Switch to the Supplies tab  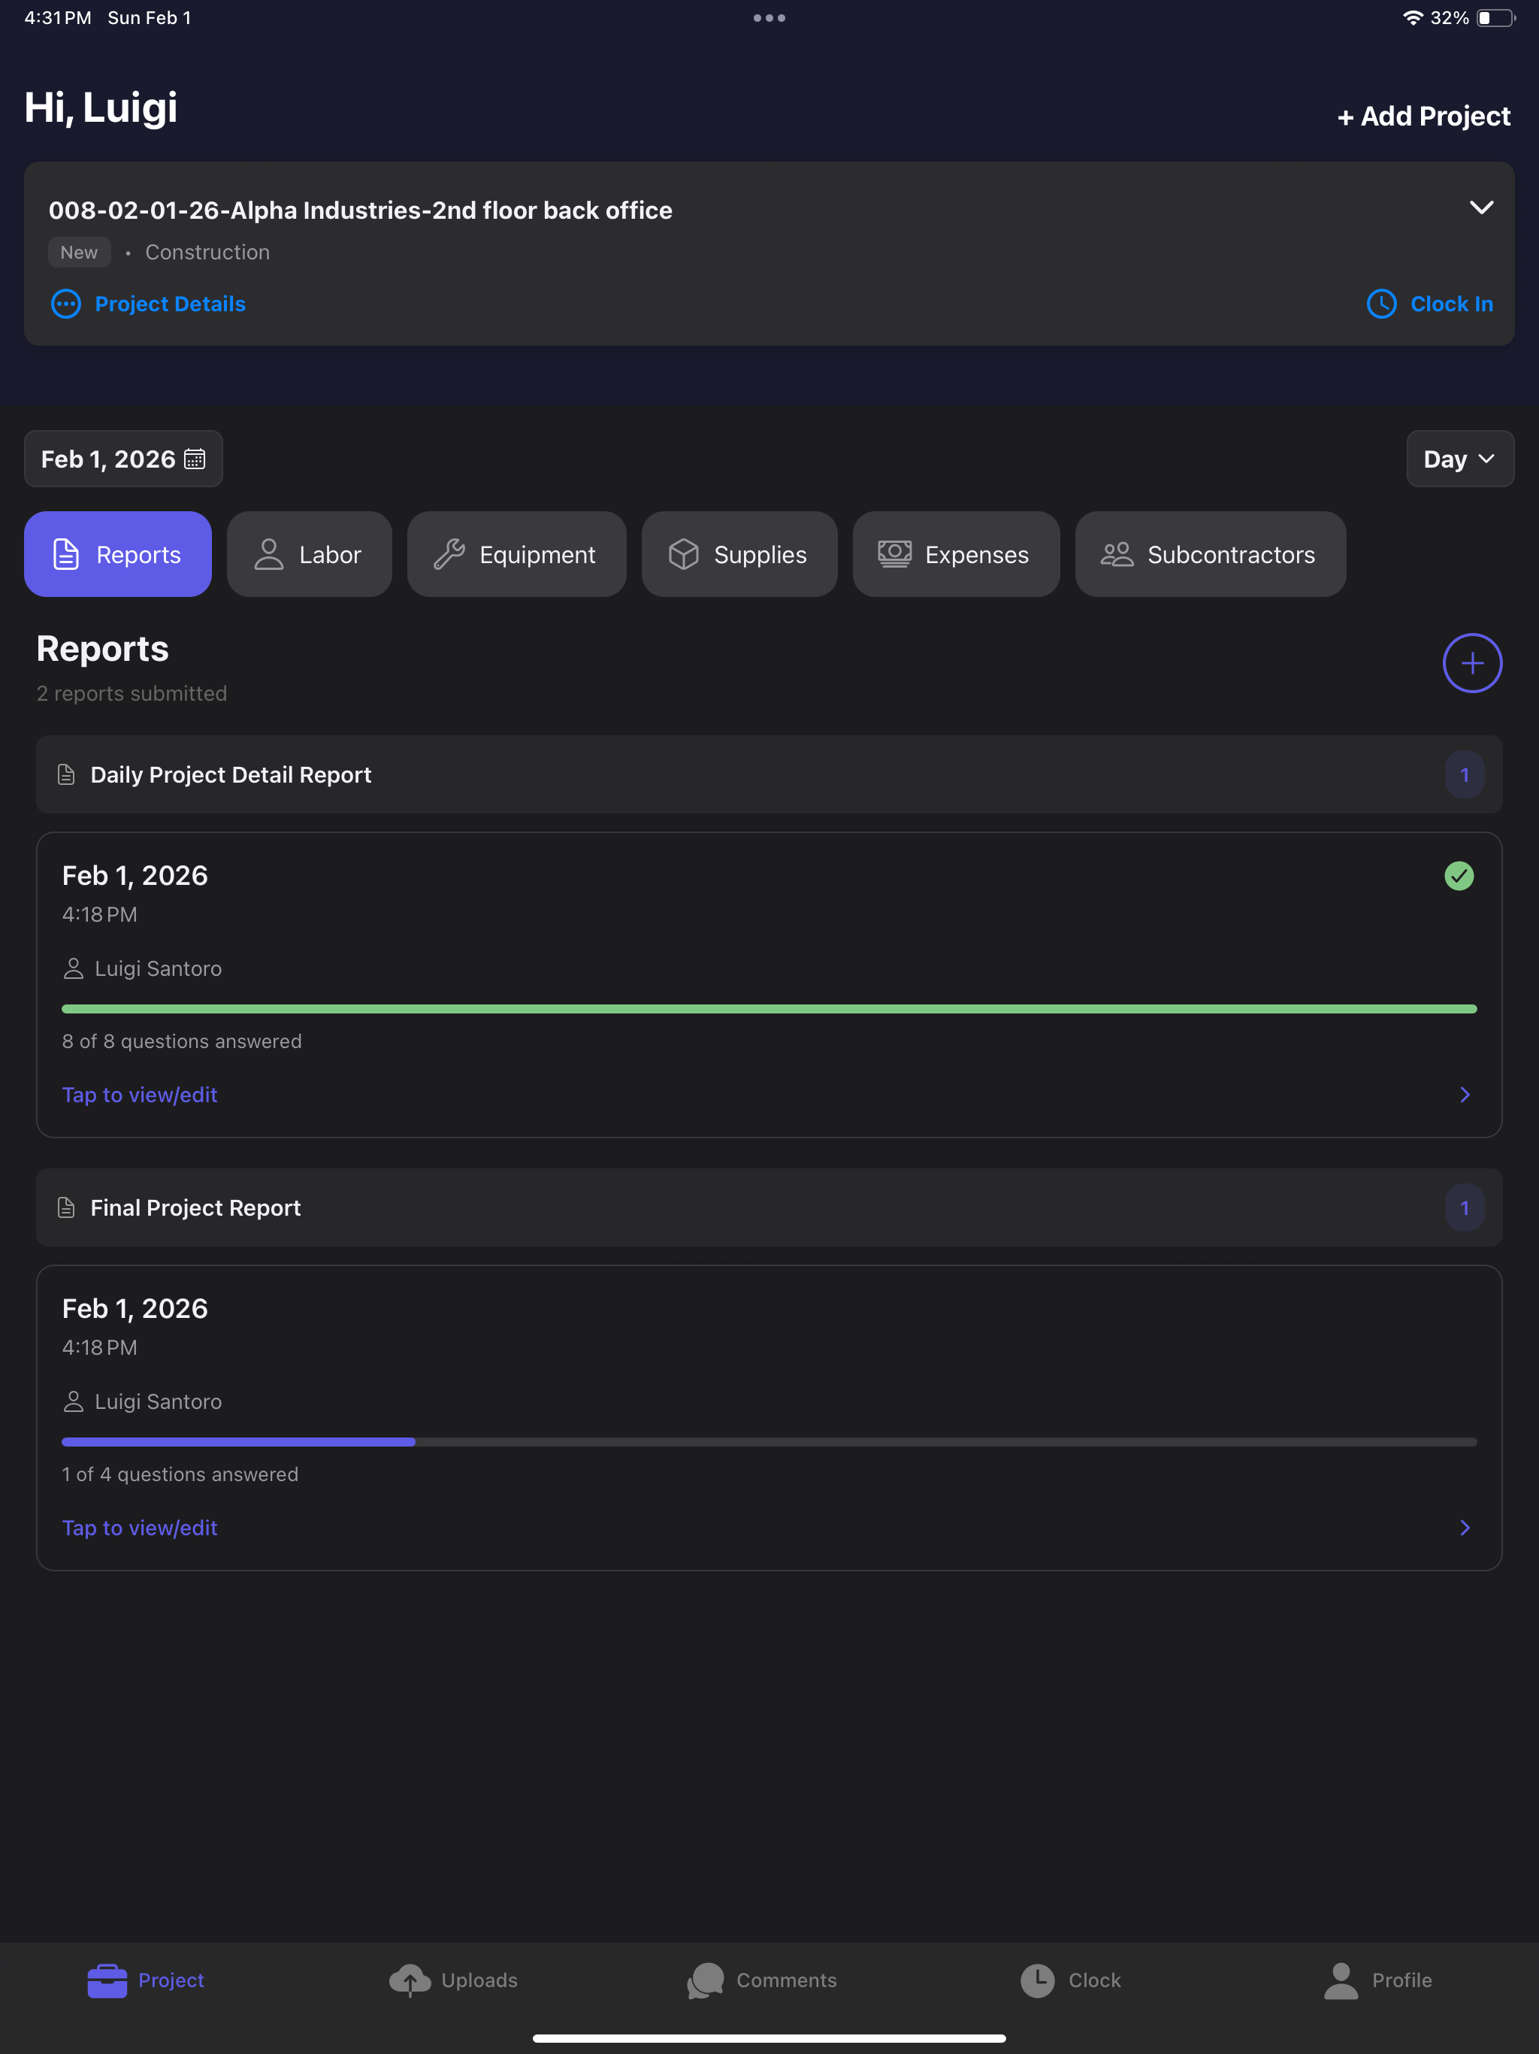tap(739, 554)
